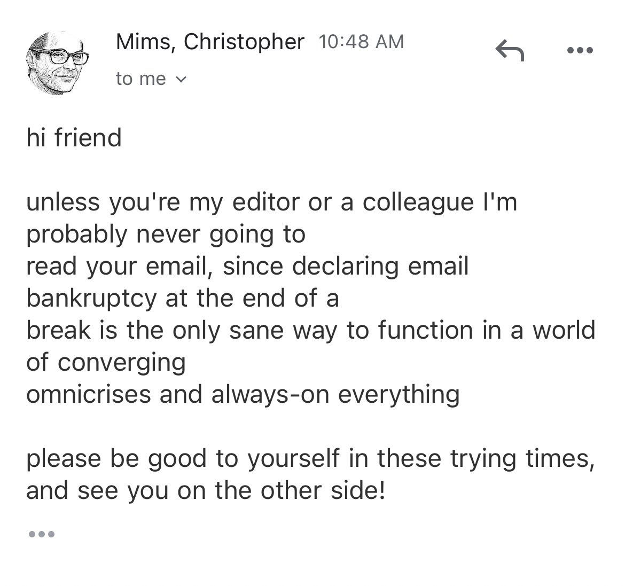The width and height of the screenshot is (625, 586).
Task: Click the word "omnicrises" in the message
Action: pyautogui.click(x=89, y=394)
